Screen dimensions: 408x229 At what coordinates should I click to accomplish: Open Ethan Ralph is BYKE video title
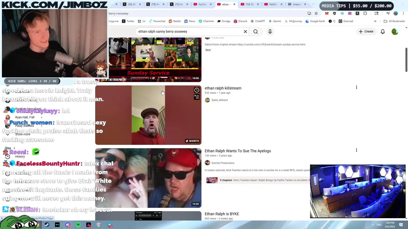[x=222, y=214]
